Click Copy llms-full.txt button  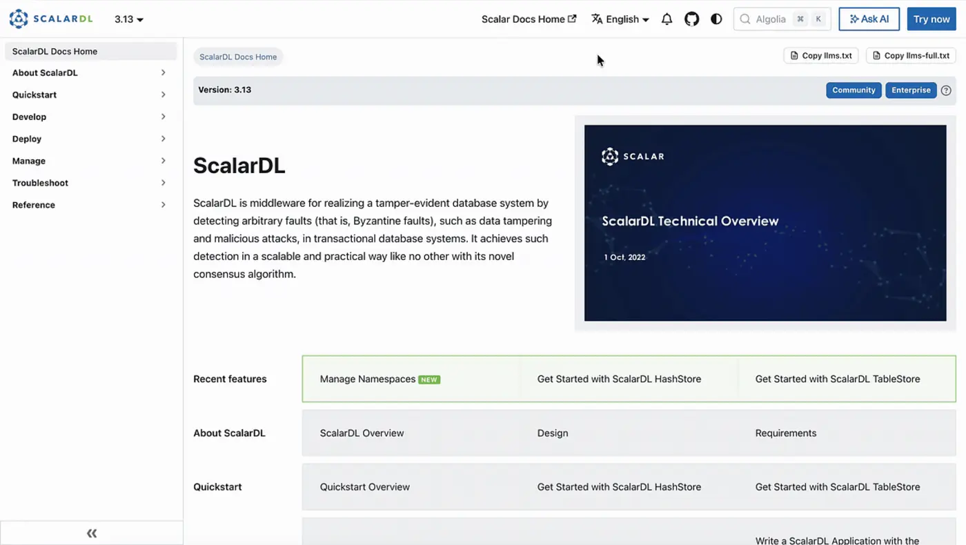(911, 56)
